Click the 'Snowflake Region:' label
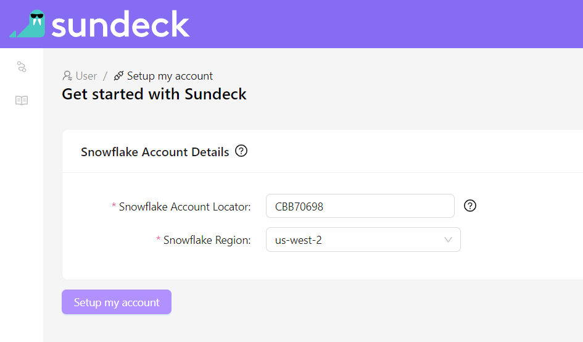Viewport: 583px width, 342px height. click(207, 240)
